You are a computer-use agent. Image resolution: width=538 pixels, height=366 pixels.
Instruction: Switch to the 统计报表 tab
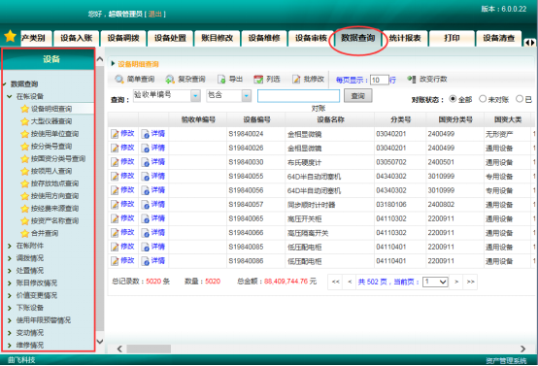405,38
